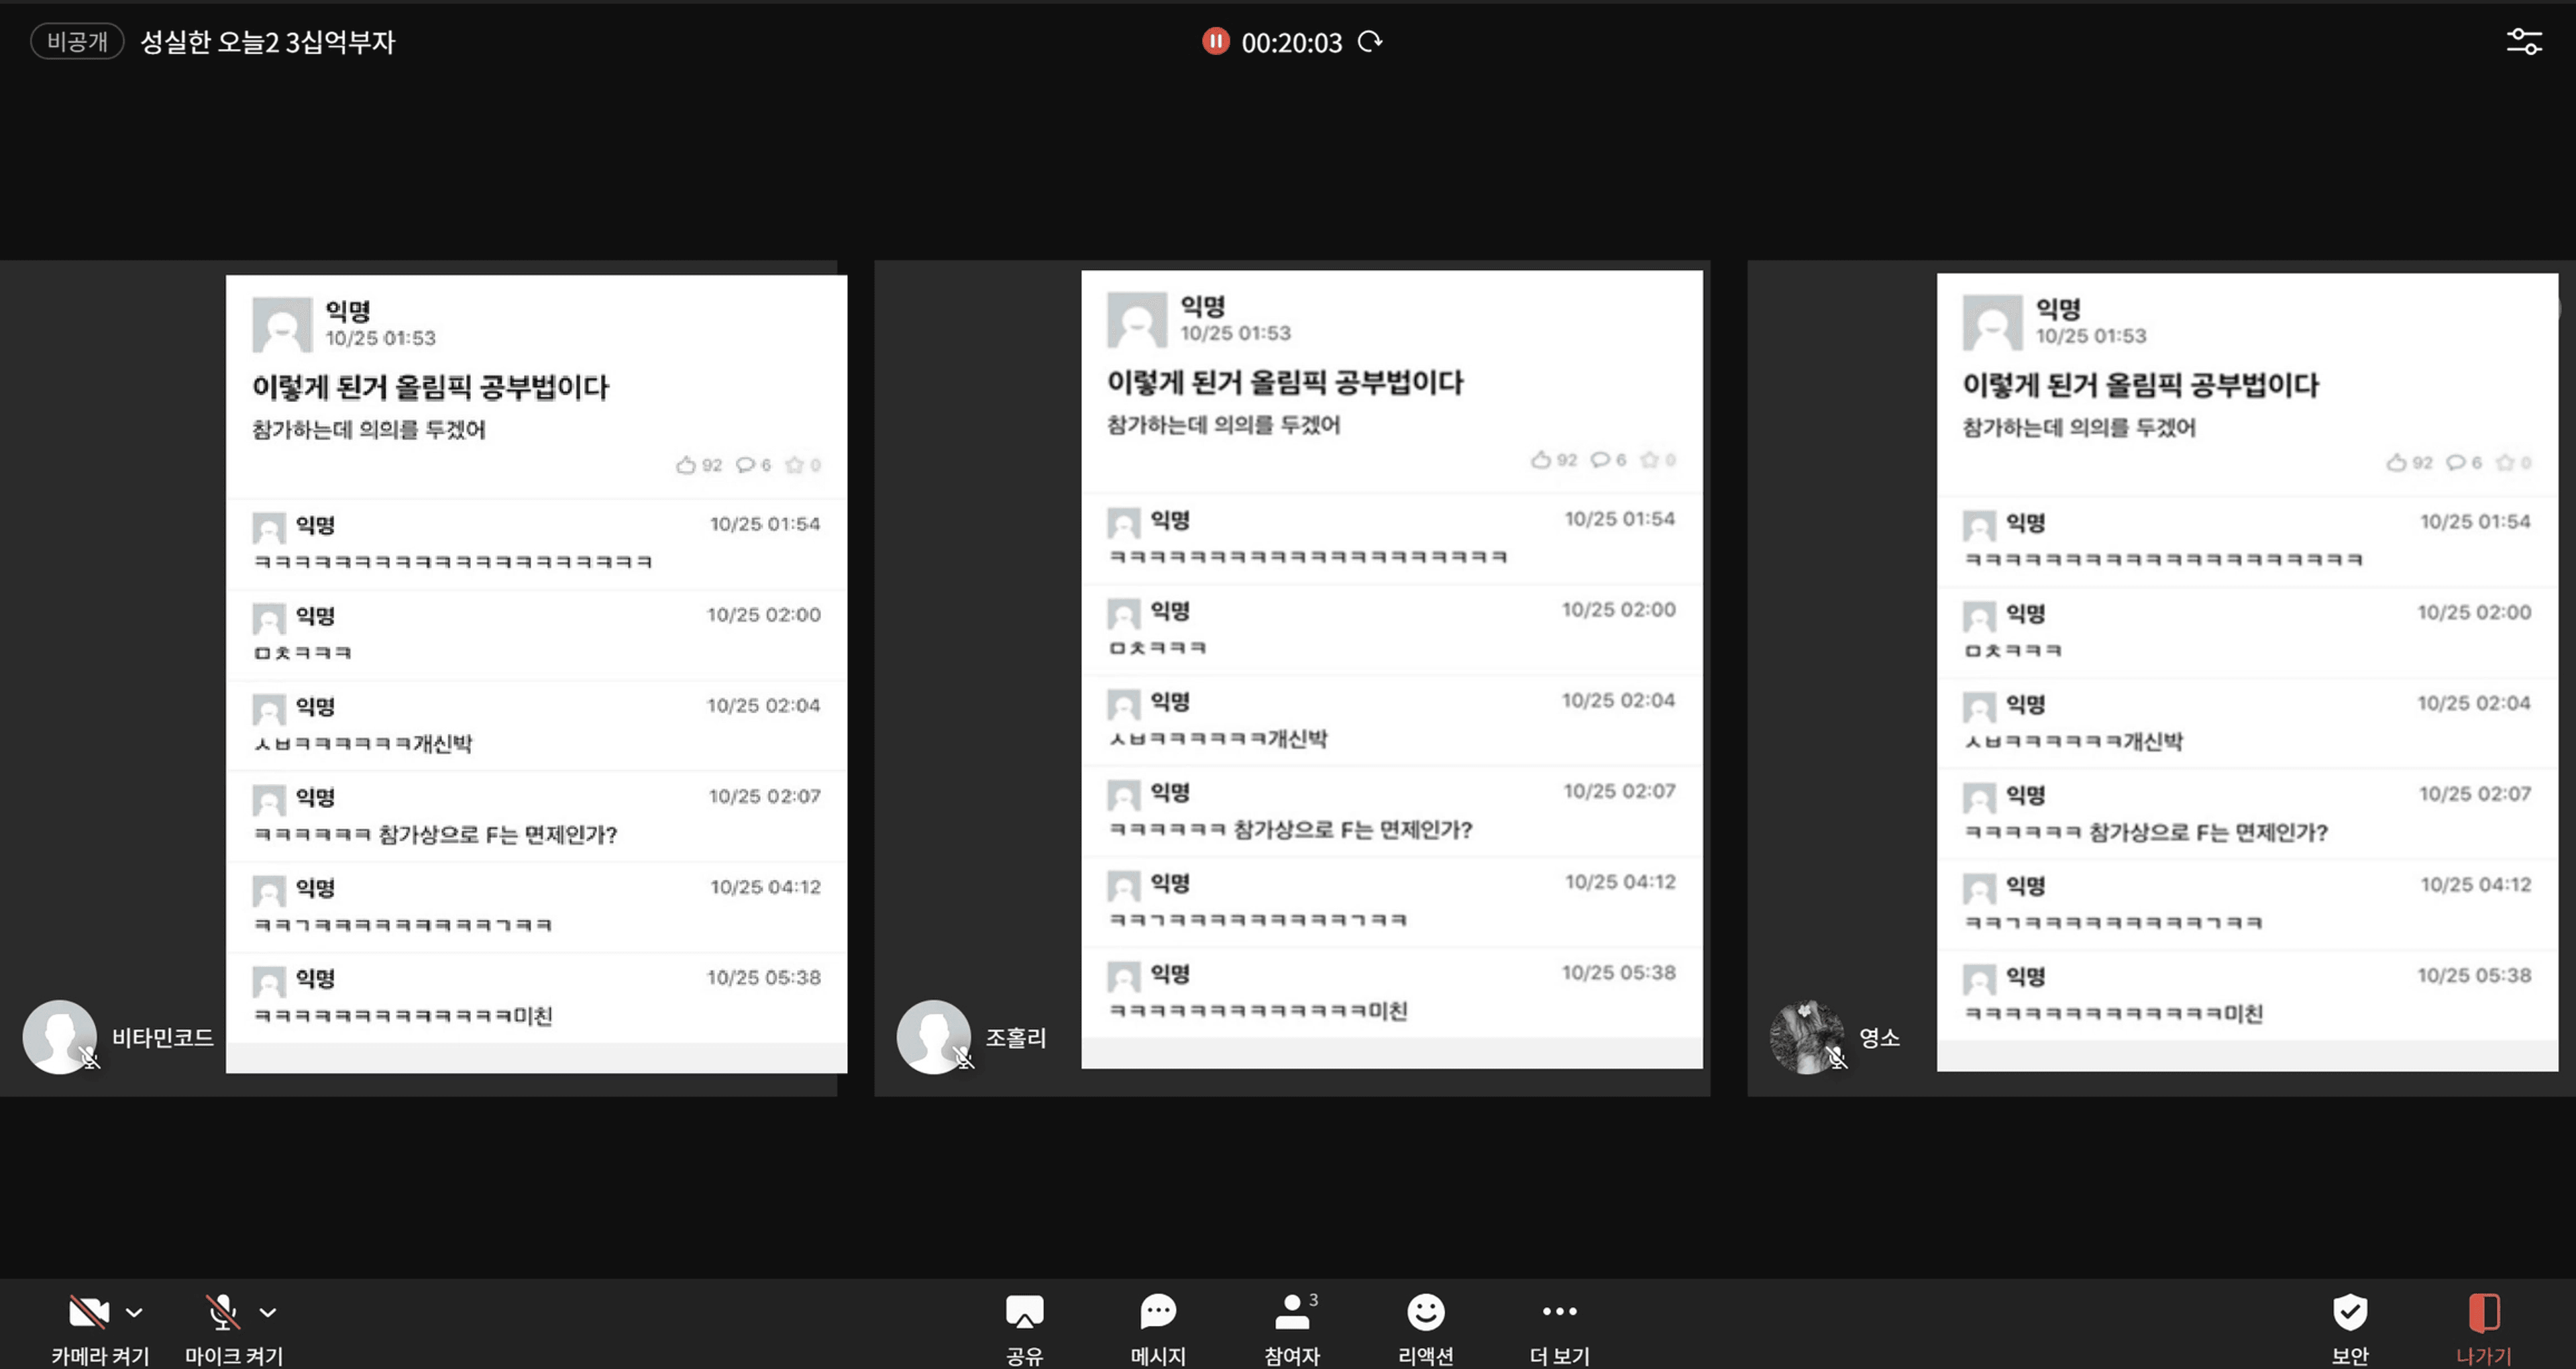Image resolution: width=2576 pixels, height=1369 pixels.
Task: Open the messages chat icon
Action: click(x=1158, y=1311)
